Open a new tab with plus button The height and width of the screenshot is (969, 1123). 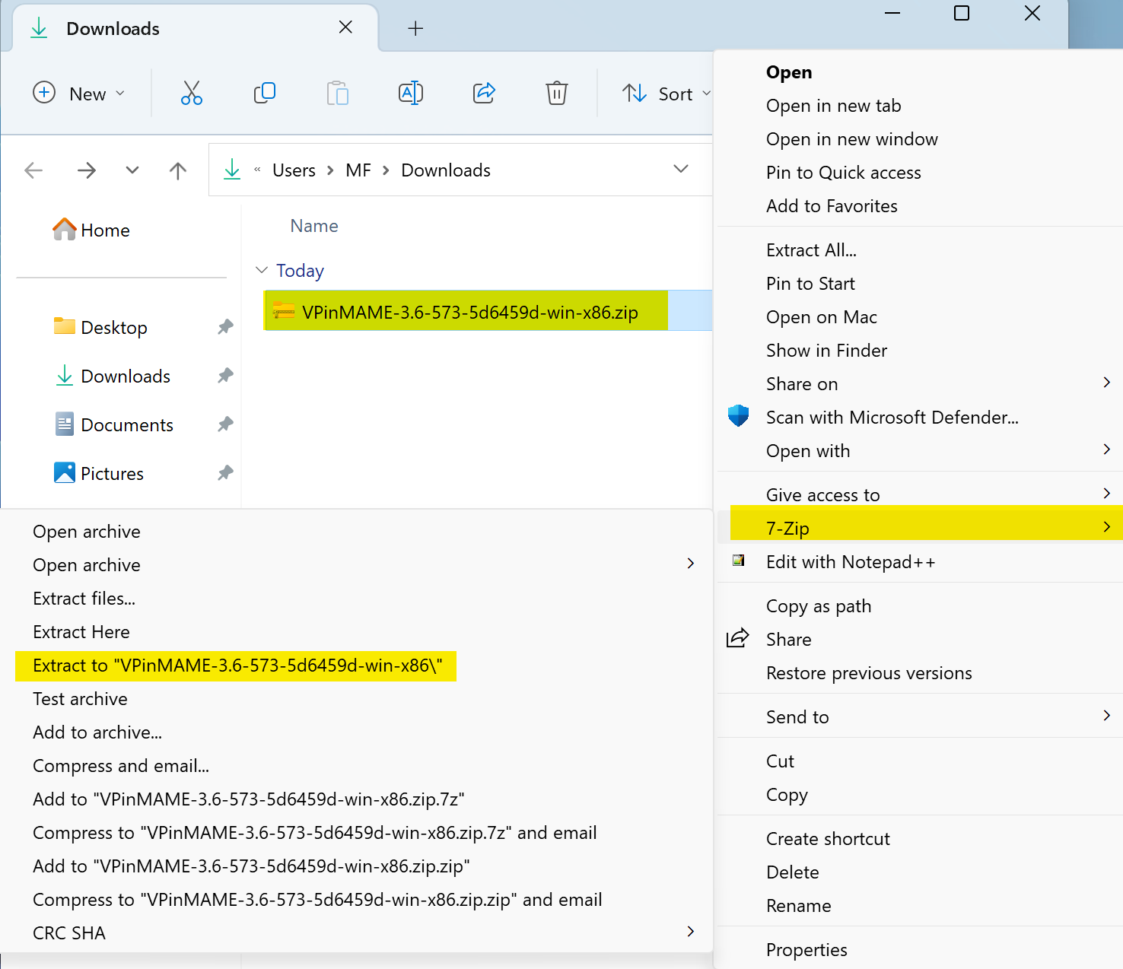415,29
